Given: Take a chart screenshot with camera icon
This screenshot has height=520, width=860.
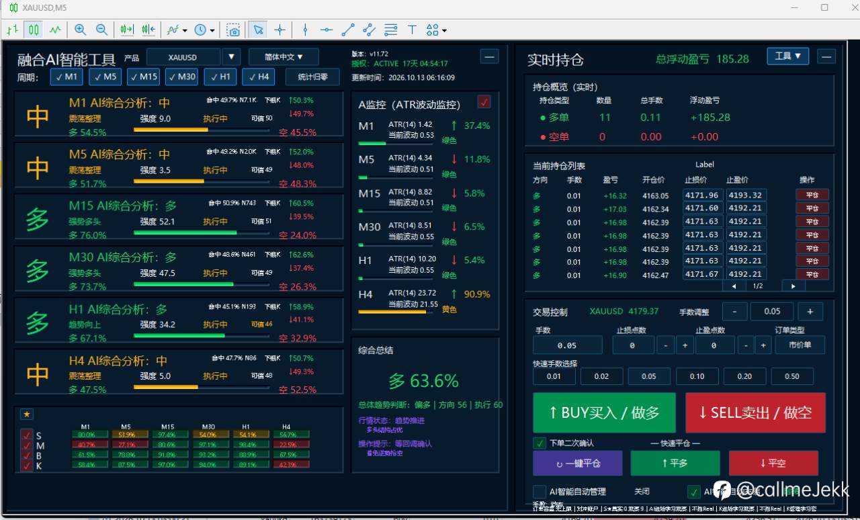Looking at the screenshot, I should point(233,30).
